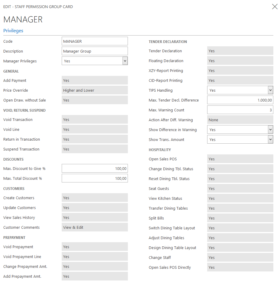Click the Max. Warning Count field
The image size is (279, 281).
(240, 110)
